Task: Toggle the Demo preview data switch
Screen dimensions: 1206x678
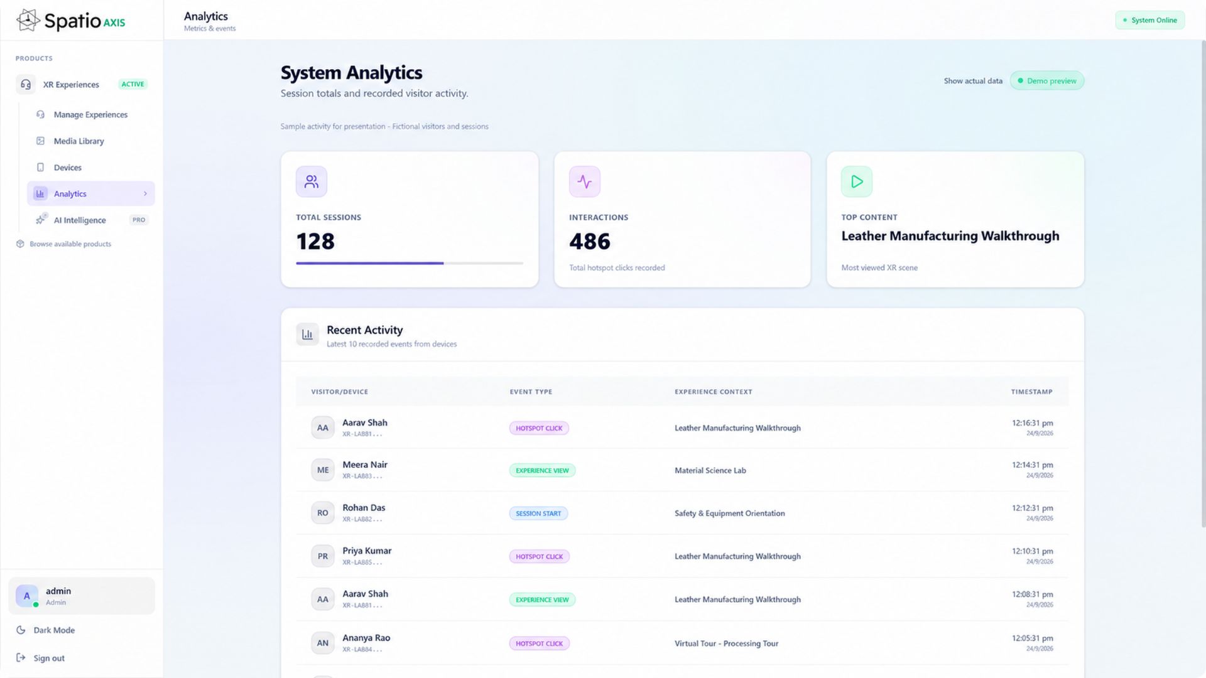Action: tap(1047, 80)
